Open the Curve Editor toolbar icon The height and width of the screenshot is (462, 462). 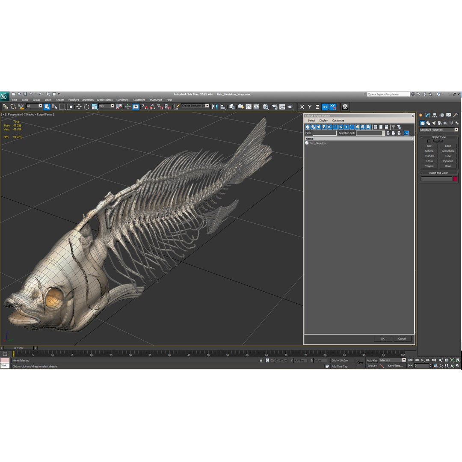point(249,107)
